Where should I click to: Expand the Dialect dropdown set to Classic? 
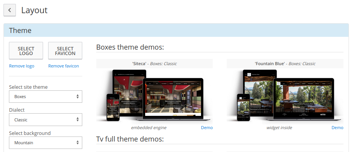45,119
